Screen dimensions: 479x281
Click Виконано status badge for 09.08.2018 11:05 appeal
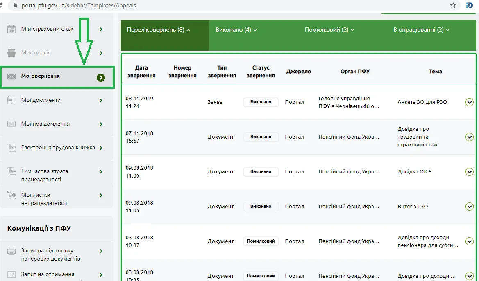pyautogui.click(x=261, y=207)
